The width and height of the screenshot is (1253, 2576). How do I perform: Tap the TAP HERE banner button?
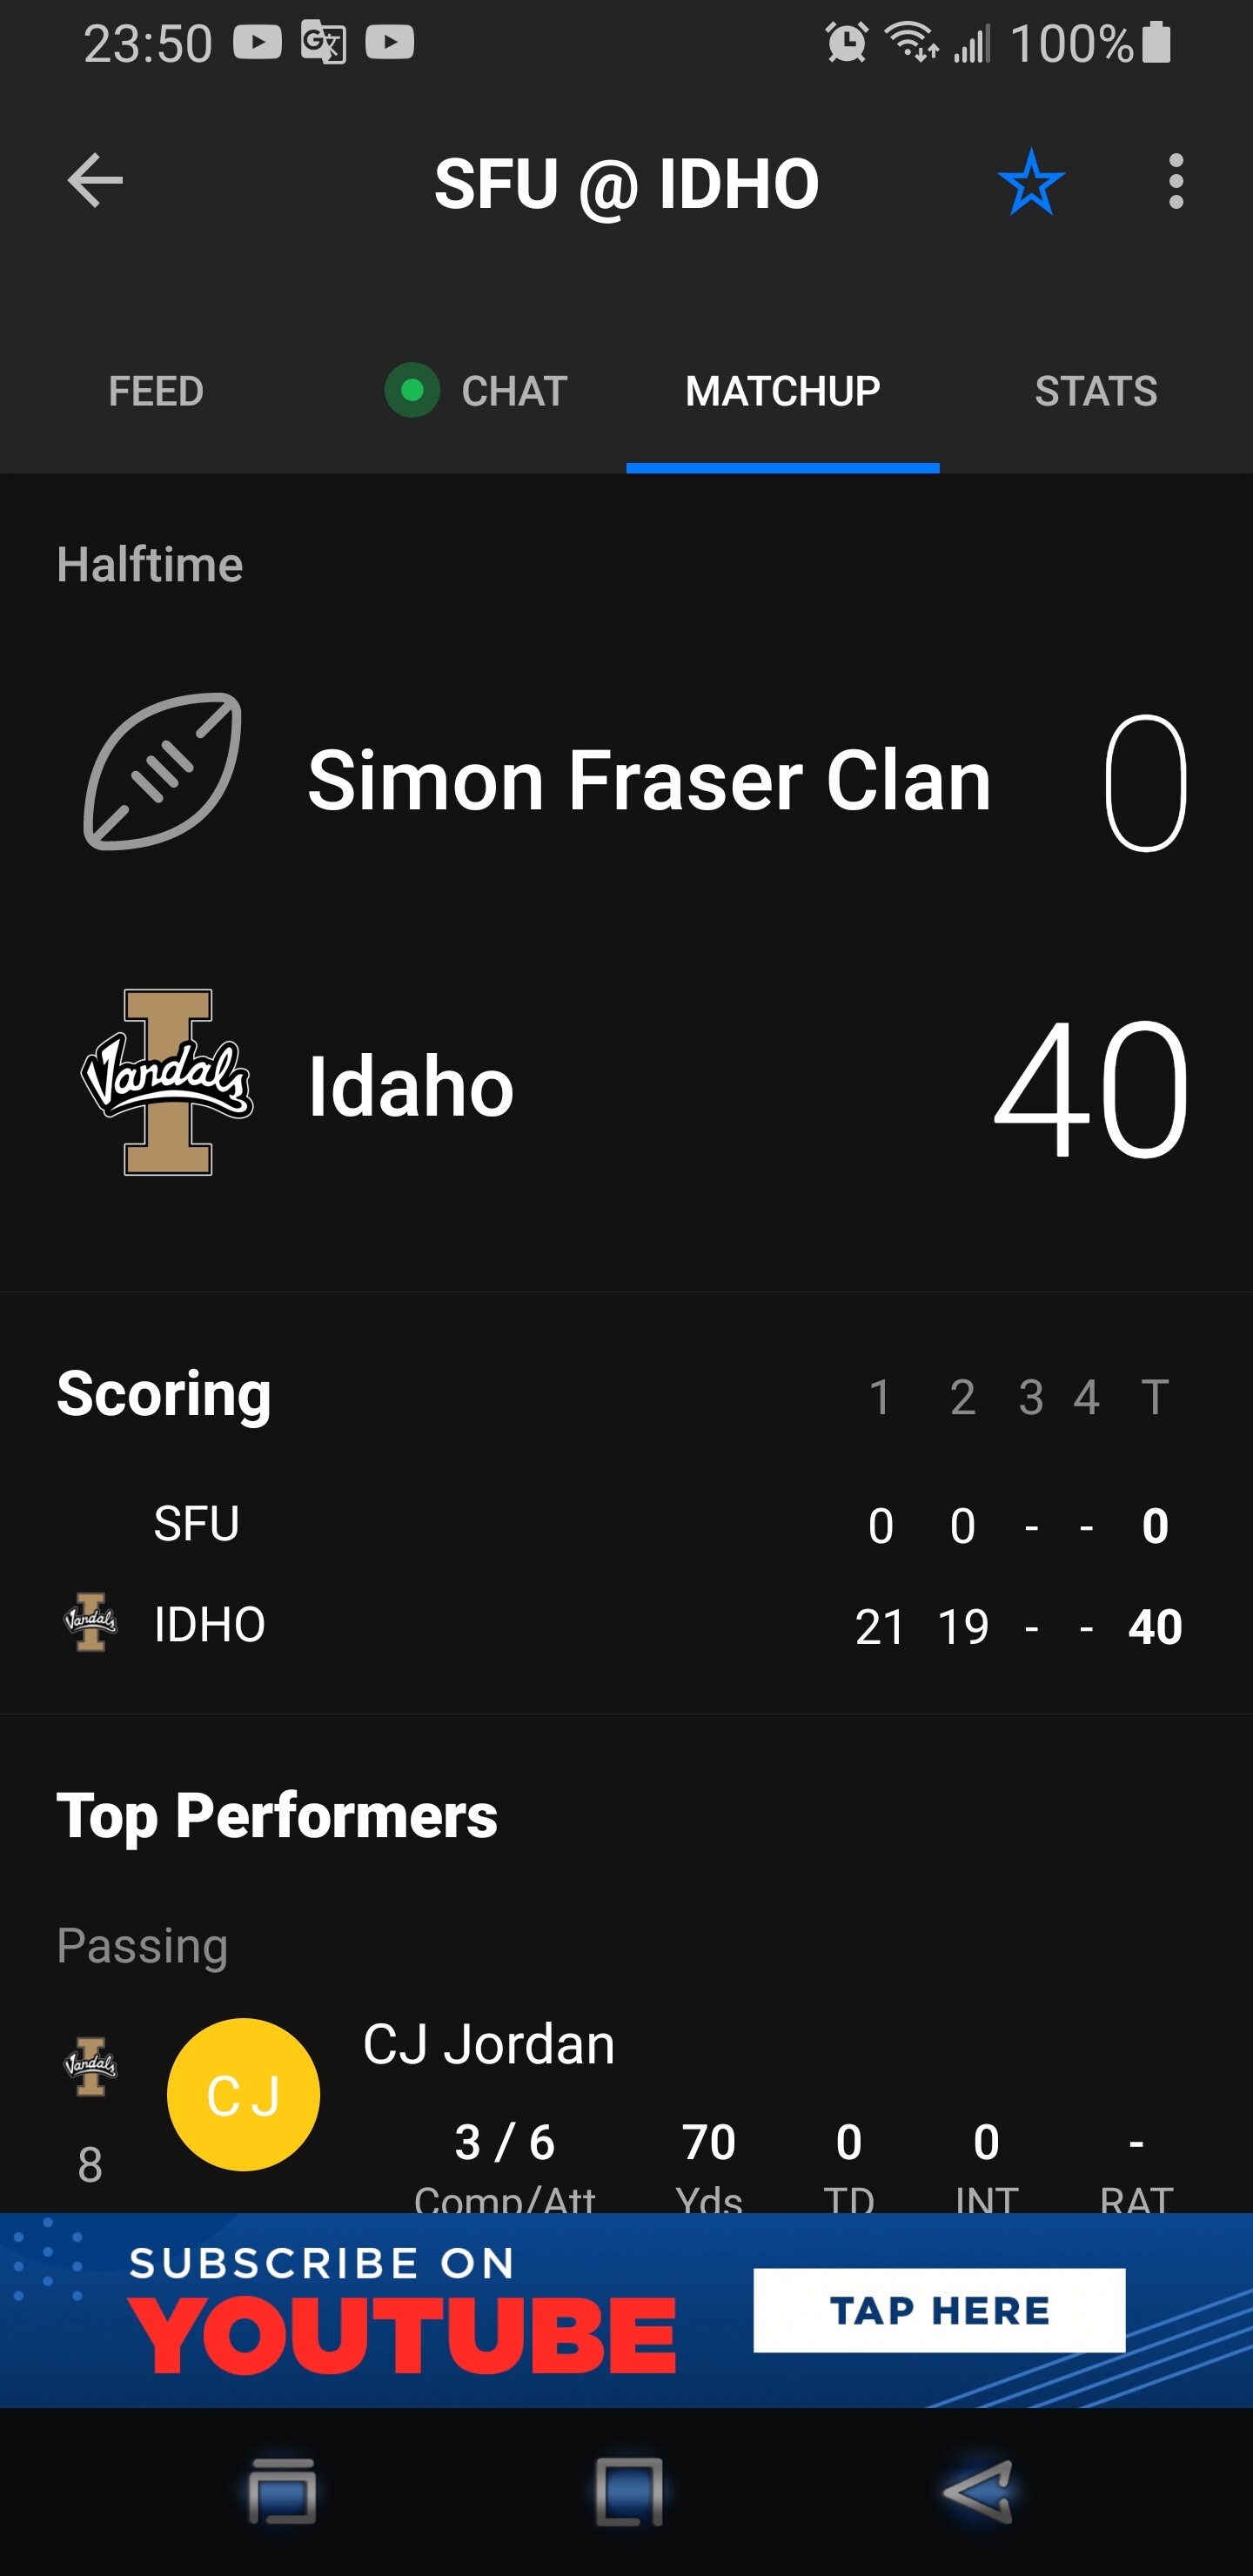coord(938,2310)
